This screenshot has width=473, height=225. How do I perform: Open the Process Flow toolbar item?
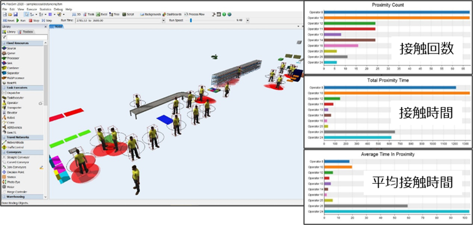(194, 15)
